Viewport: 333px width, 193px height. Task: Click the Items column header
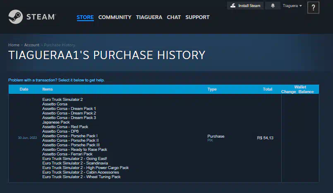(47, 89)
